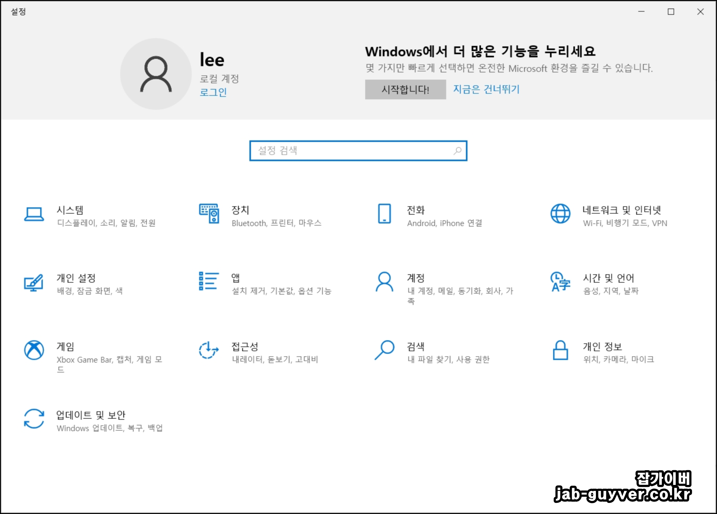
Task: Open the 전화 phone icon
Action: click(x=384, y=214)
